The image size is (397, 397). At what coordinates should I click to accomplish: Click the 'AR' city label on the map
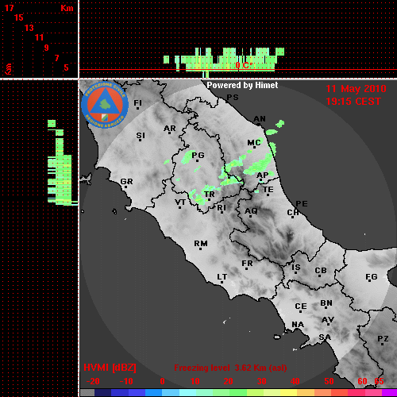170,129
